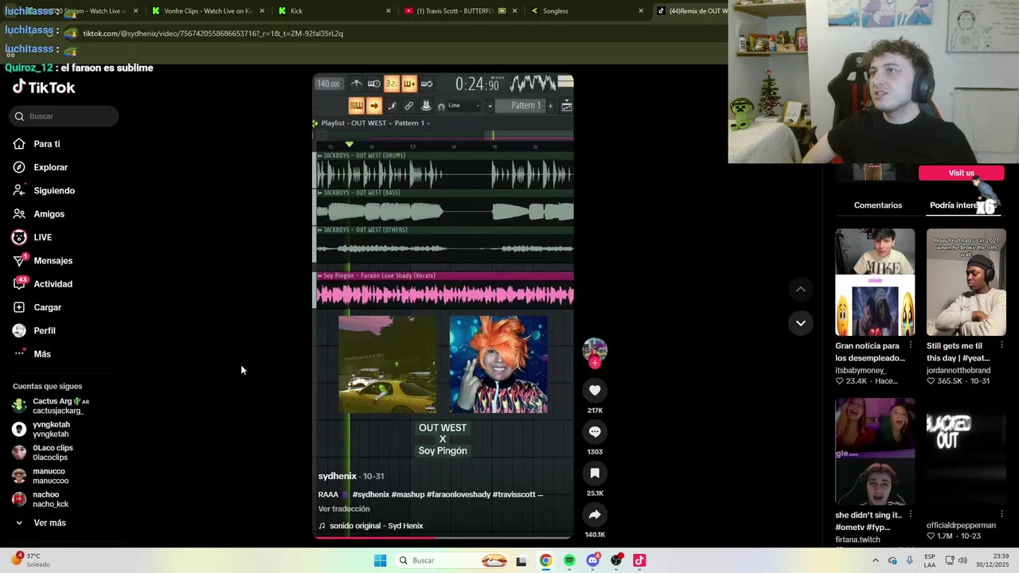The image size is (1019, 573).
Task: Open 0Laco clips followed account
Action: (x=44, y=453)
